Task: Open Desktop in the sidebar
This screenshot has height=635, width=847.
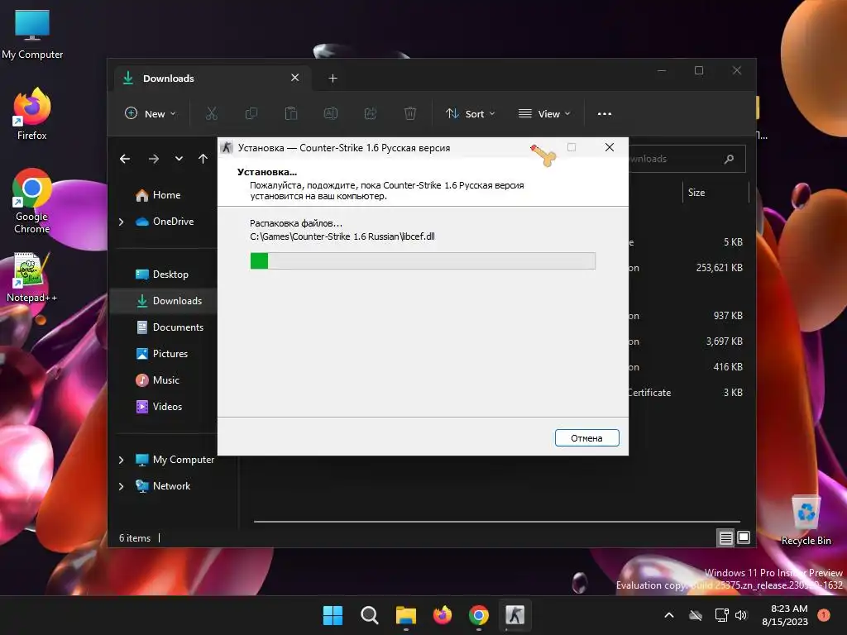Action: 161,275
